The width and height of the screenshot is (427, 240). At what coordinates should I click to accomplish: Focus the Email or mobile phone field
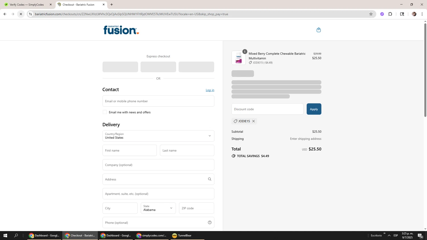point(158,101)
